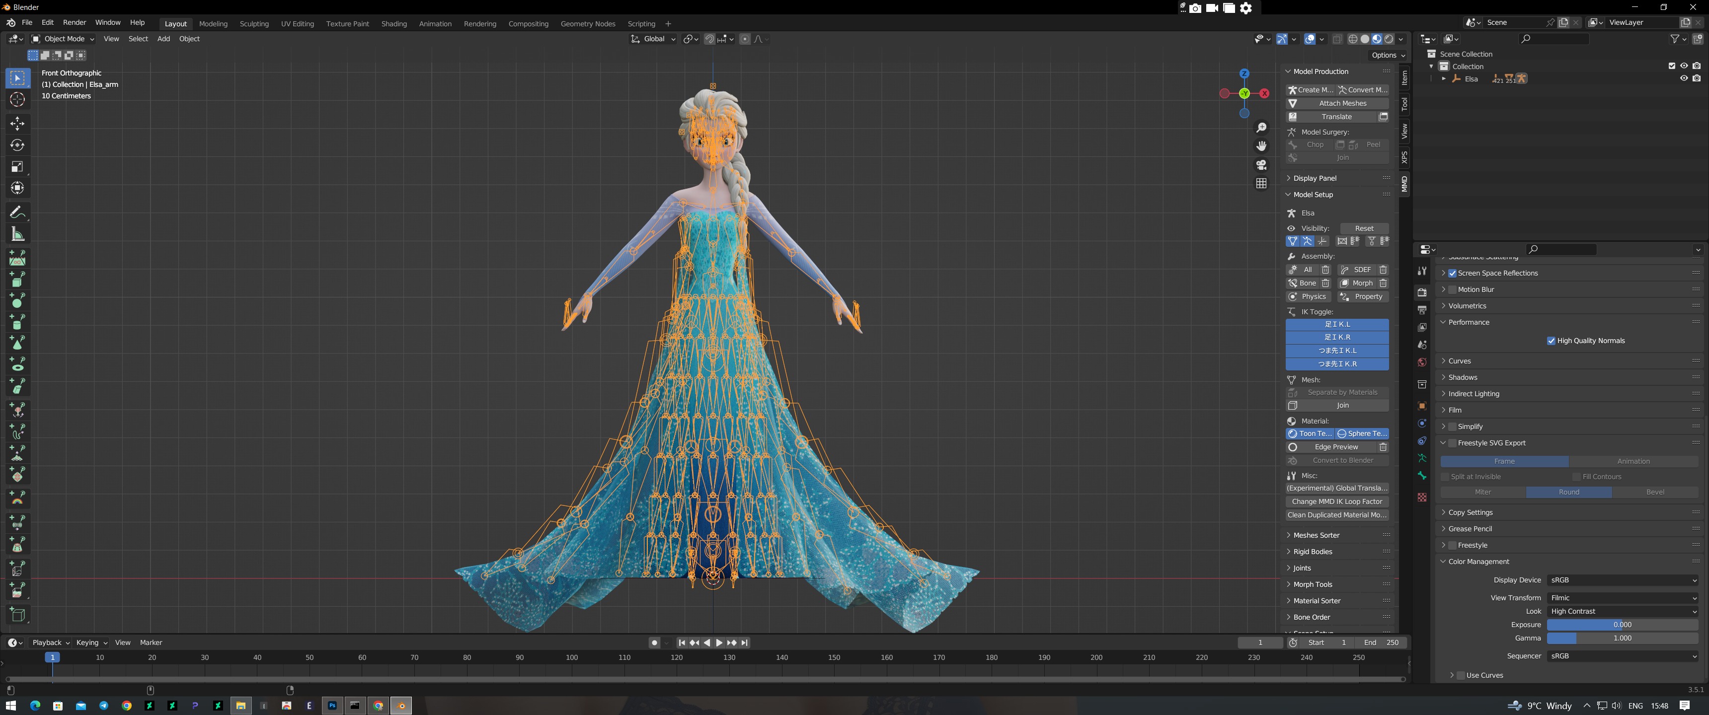Pick the Rotate tool in the toolbar
1709x715 pixels.
click(17, 145)
